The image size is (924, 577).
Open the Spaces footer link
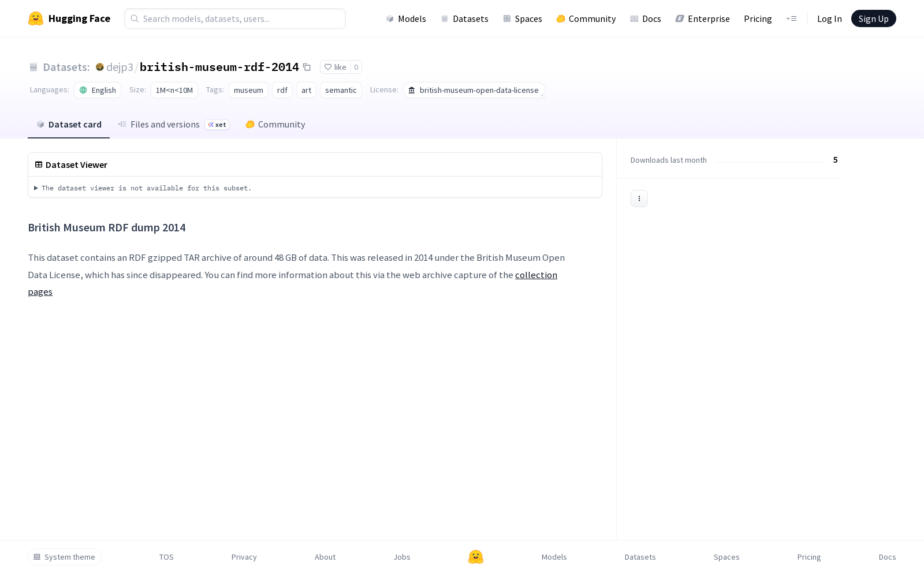tap(726, 557)
